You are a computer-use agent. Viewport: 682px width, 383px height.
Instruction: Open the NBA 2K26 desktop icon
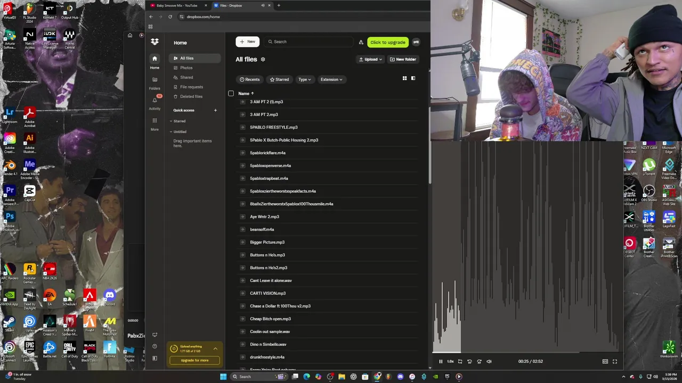[x=50, y=271]
